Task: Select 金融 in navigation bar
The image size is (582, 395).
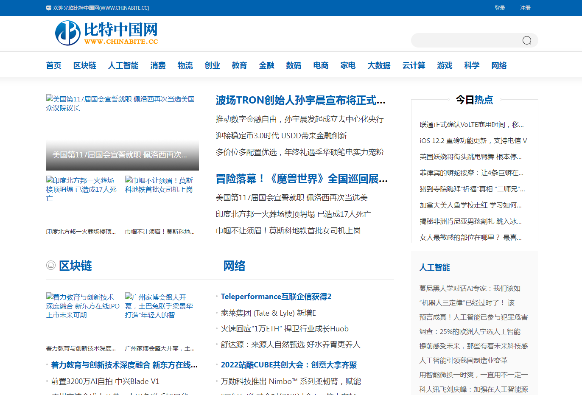Action: coord(267,65)
